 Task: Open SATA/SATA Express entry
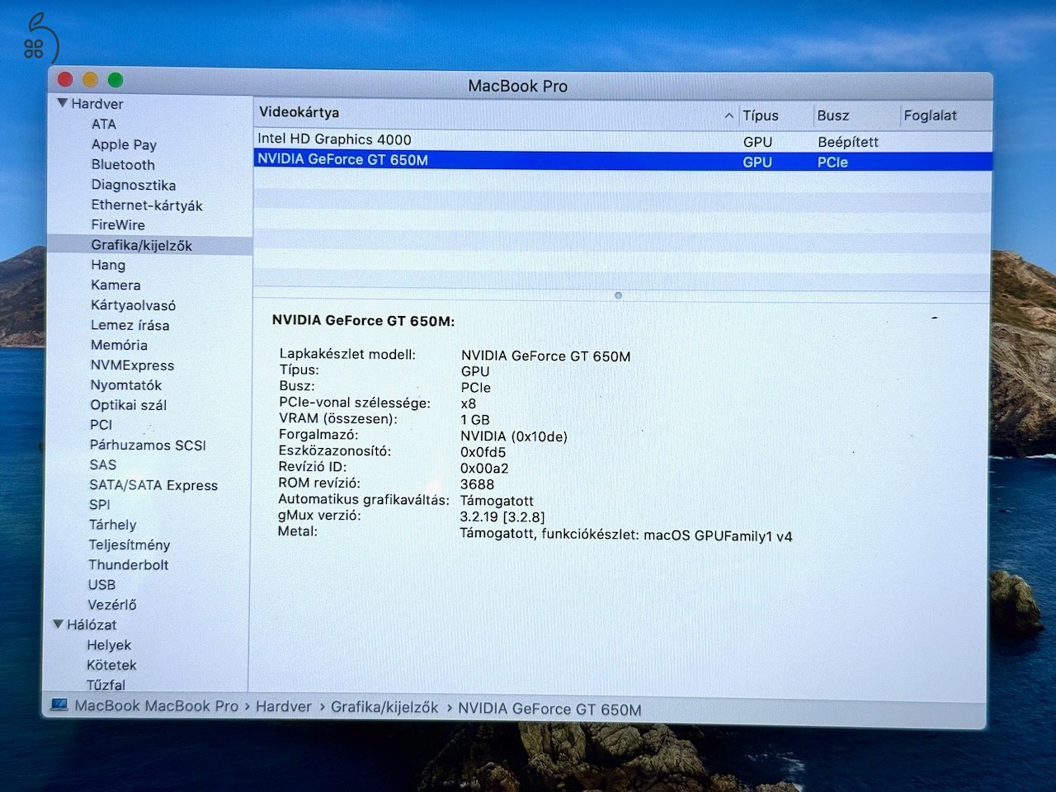coord(153,485)
